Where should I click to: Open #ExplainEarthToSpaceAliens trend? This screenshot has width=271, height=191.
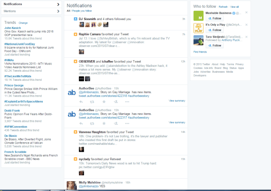[23, 101]
